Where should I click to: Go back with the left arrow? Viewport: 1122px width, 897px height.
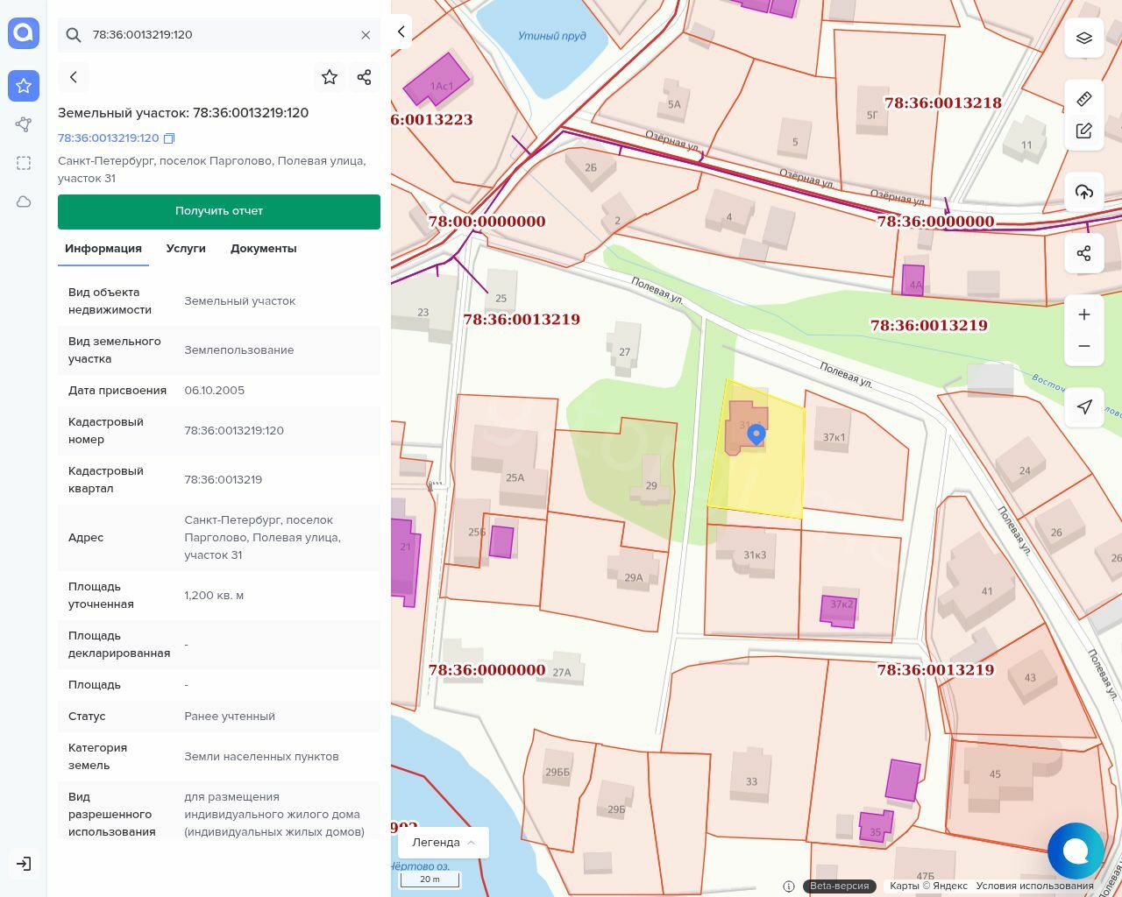click(x=74, y=77)
